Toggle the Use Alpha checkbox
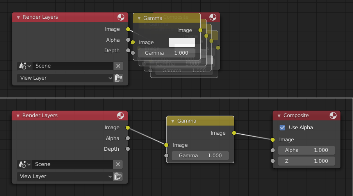 (282, 128)
